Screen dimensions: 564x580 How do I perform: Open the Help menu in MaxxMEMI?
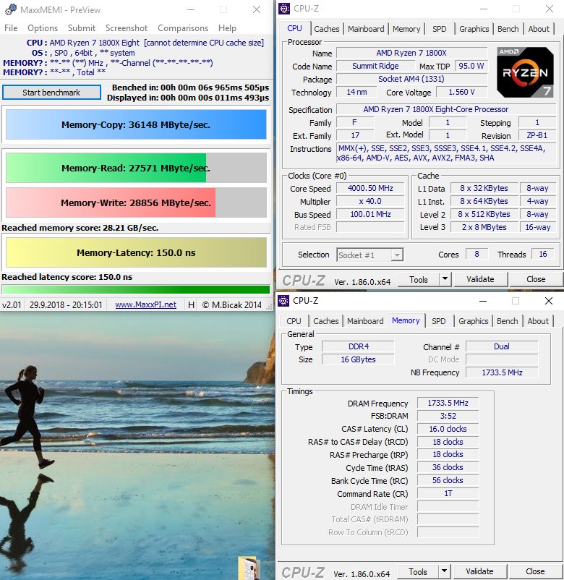pos(227,28)
